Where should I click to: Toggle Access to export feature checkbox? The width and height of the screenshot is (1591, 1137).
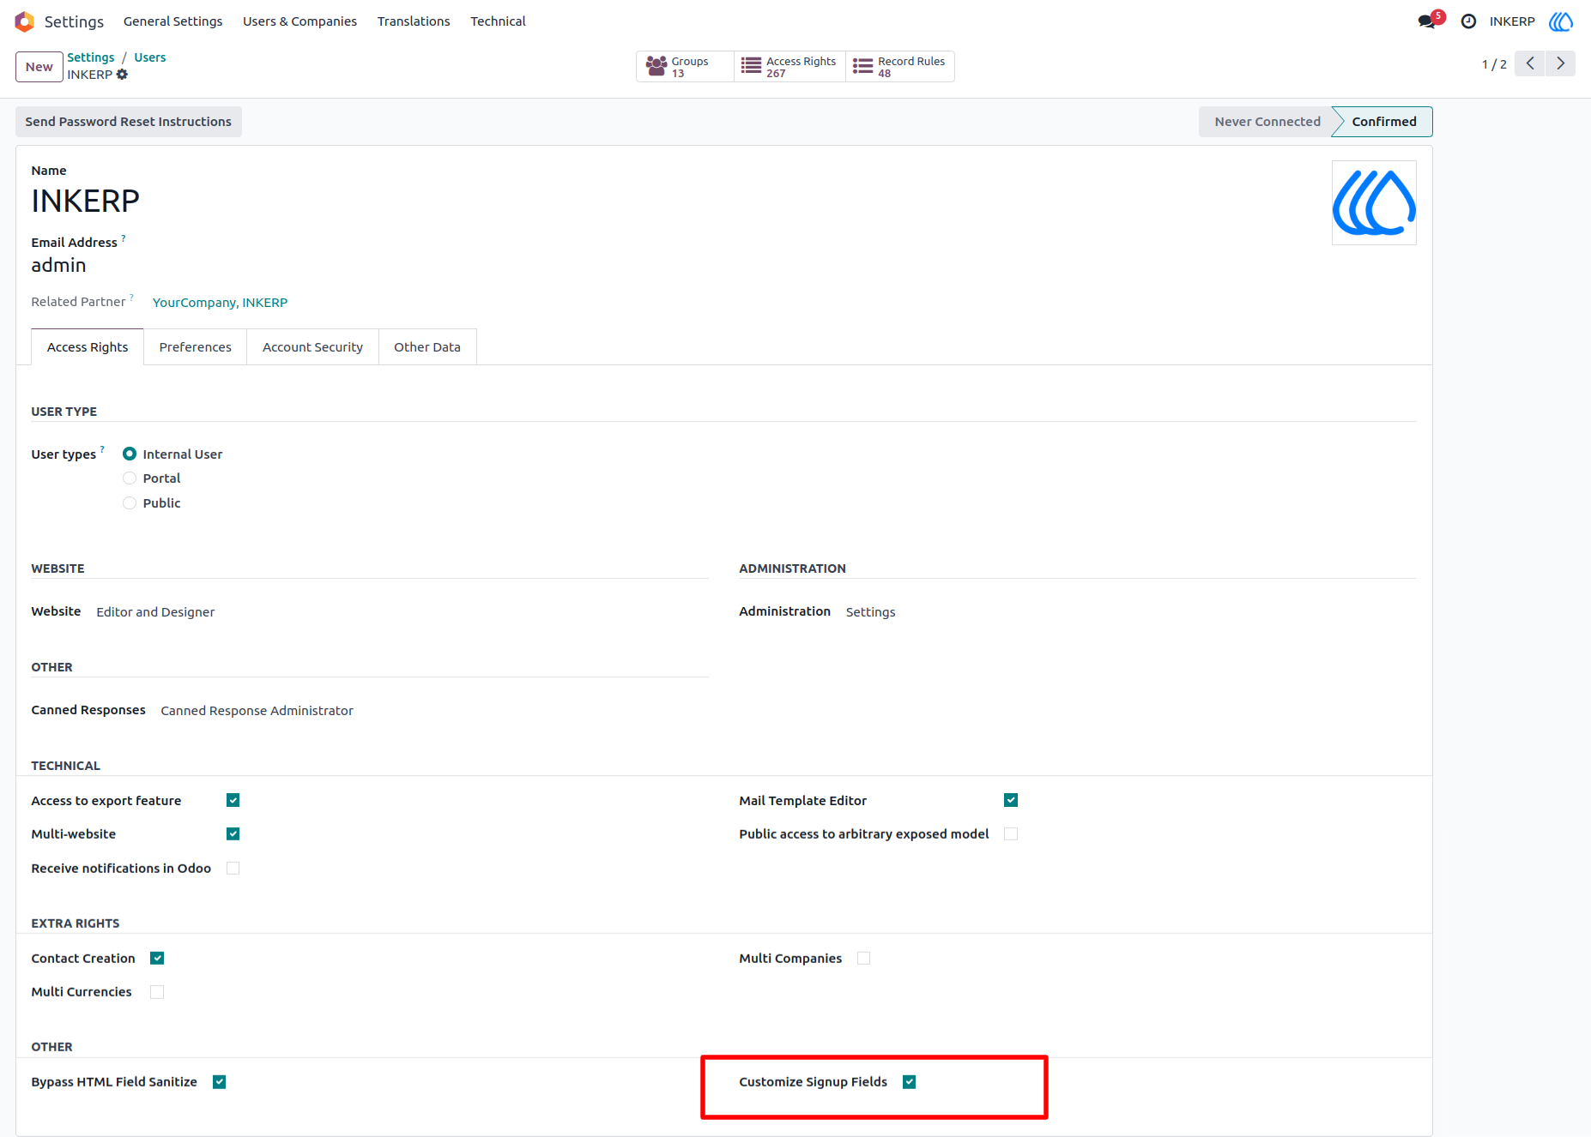coord(233,800)
